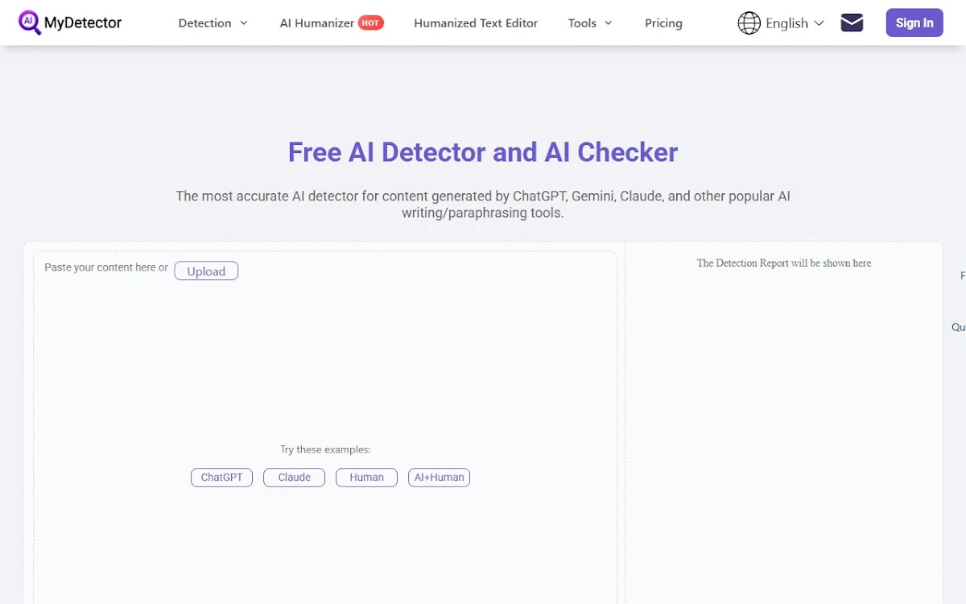This screenshot has width=966, height=604.
Task: Expand the Tools menu chevron
Action: coord(608,23)
